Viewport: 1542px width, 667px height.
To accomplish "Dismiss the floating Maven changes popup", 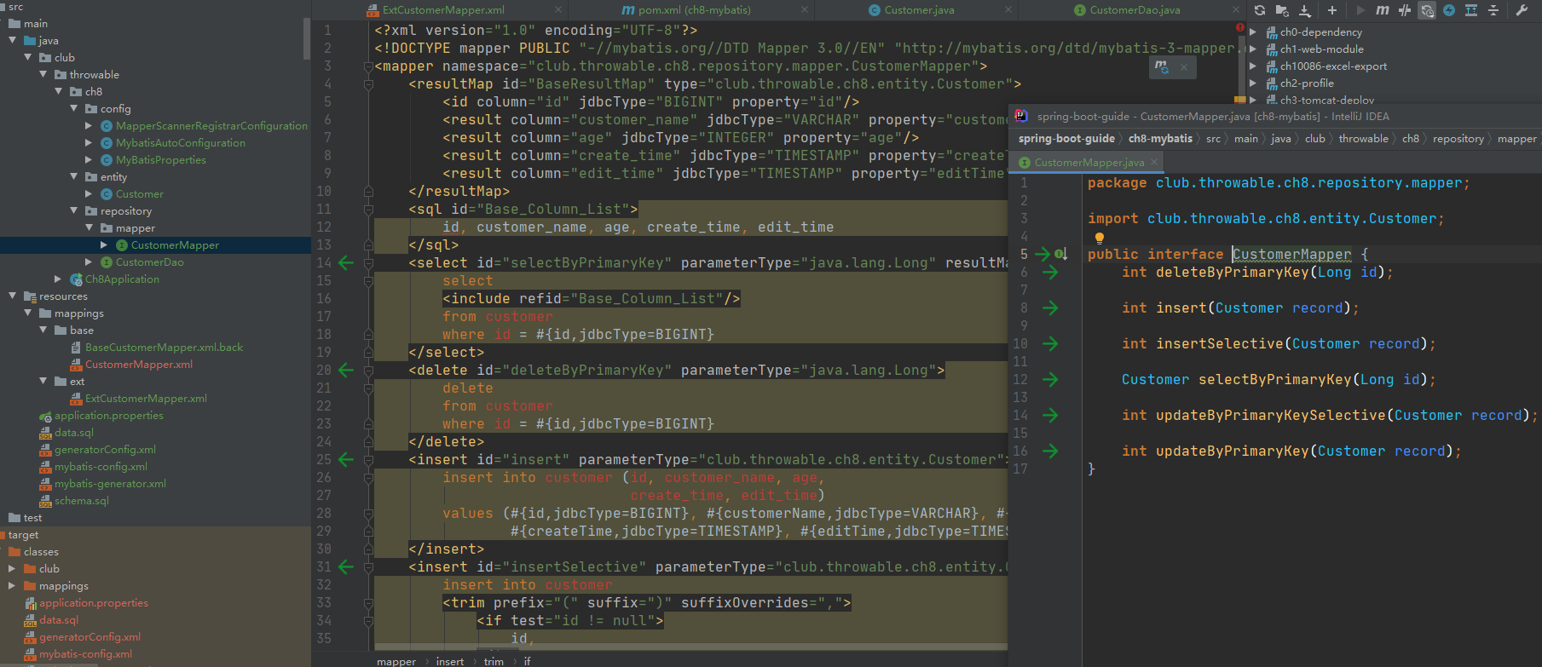I will point(1184,67).
